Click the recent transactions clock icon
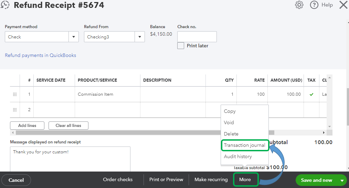 click(5, 5)
